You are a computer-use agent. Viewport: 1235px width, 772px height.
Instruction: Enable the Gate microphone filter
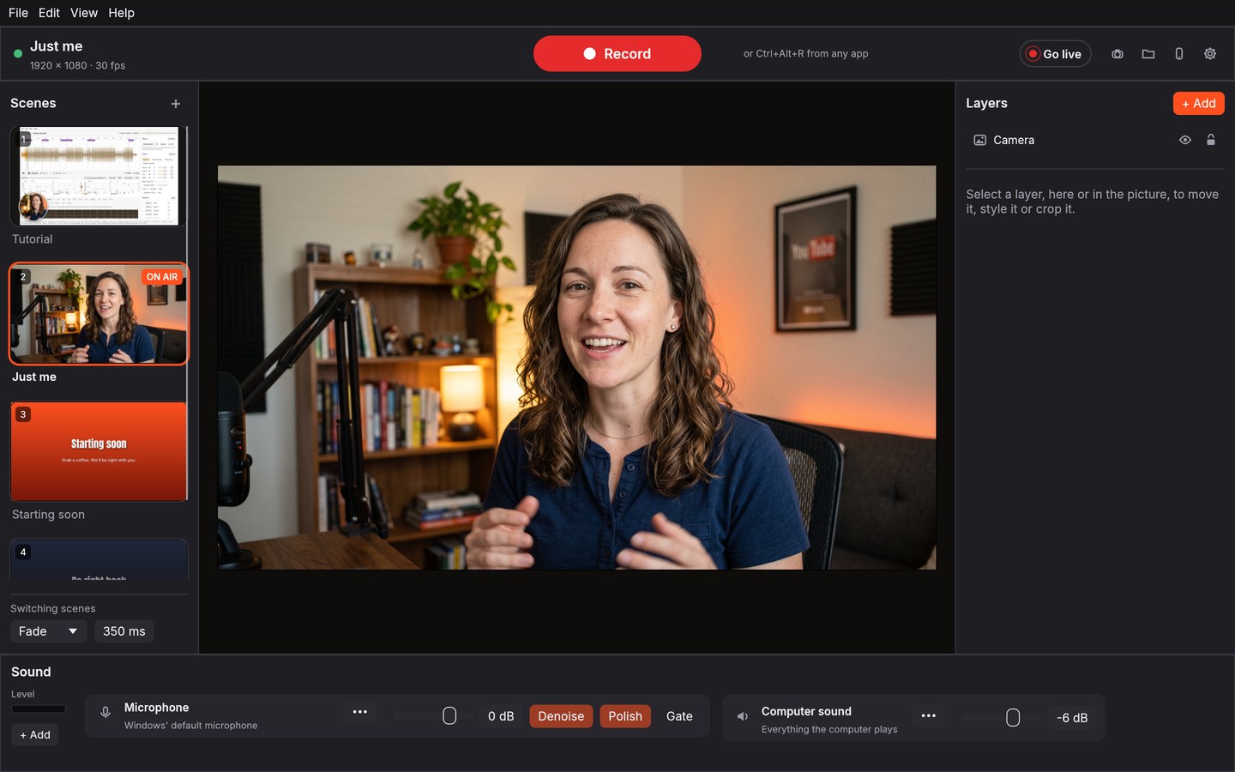click(679, 716)
